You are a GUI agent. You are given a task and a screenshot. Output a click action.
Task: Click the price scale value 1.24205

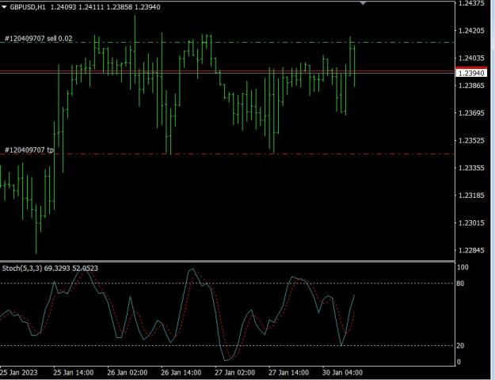click(471, 31)
